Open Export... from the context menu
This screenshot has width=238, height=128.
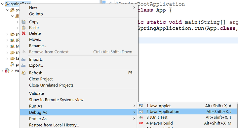pos(79,65)
